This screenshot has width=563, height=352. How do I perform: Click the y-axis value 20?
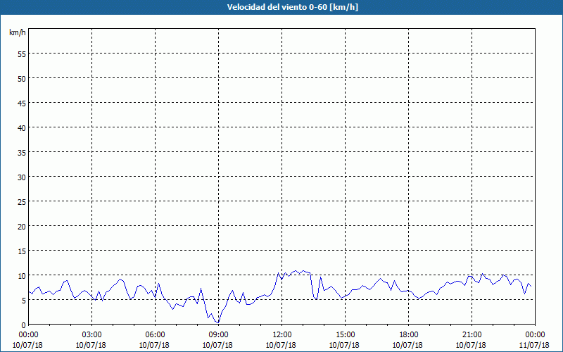tap(22, 226)
